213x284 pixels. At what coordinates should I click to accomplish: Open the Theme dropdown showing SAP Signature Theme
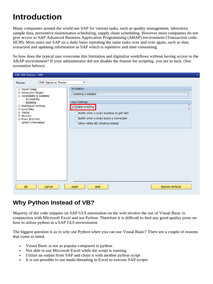pos(62,82)
